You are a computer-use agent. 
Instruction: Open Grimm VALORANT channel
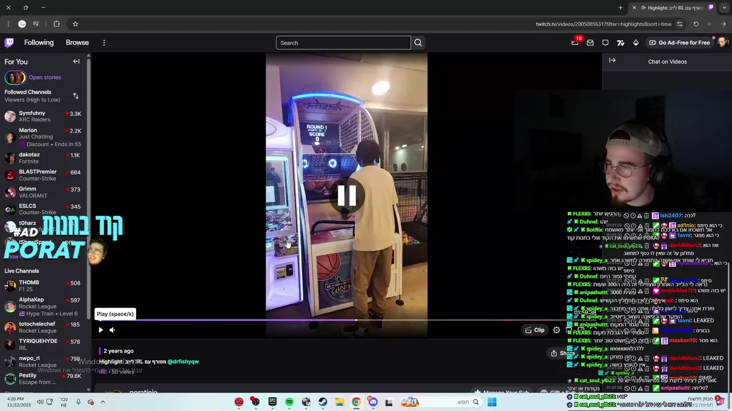(x=43, y=192)
